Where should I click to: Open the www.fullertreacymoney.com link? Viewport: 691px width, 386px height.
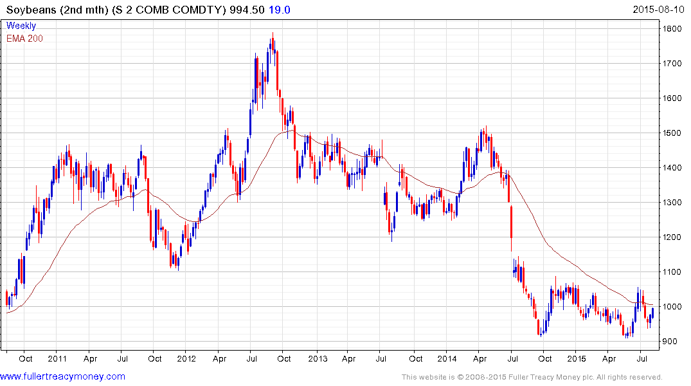pyautogui.click(x=62, y=376)
